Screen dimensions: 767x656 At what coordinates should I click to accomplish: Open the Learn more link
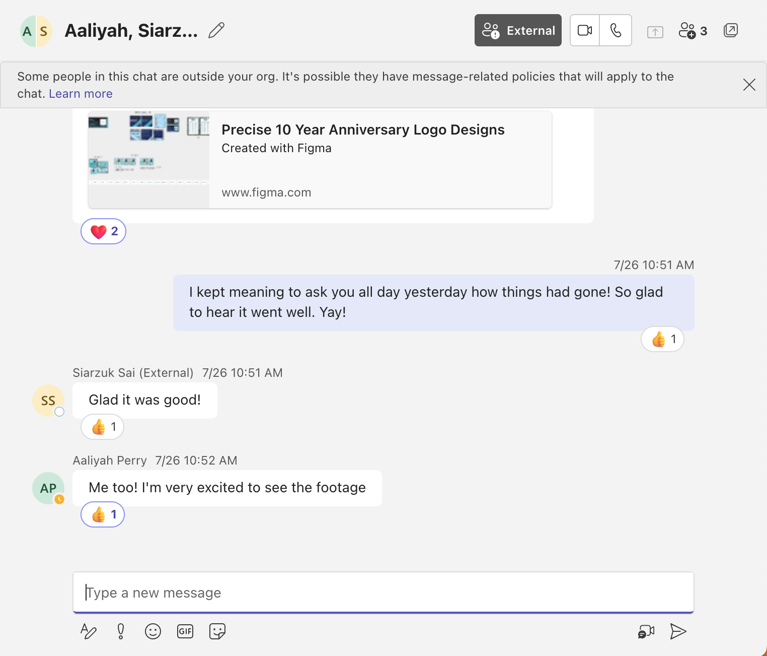(x=81, y=93)
